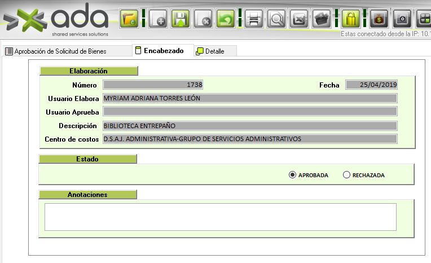Image resolution: width=431 pixels, height=263 pixels.
Task: Print using the printer icon
Action: click(x=254, y=19)
